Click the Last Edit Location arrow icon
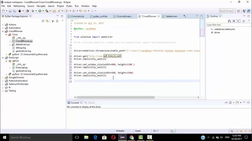 coord(81,11)
